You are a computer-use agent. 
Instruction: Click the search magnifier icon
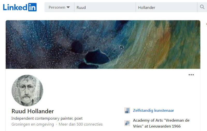pyautogui.click(x=202, y=7)
